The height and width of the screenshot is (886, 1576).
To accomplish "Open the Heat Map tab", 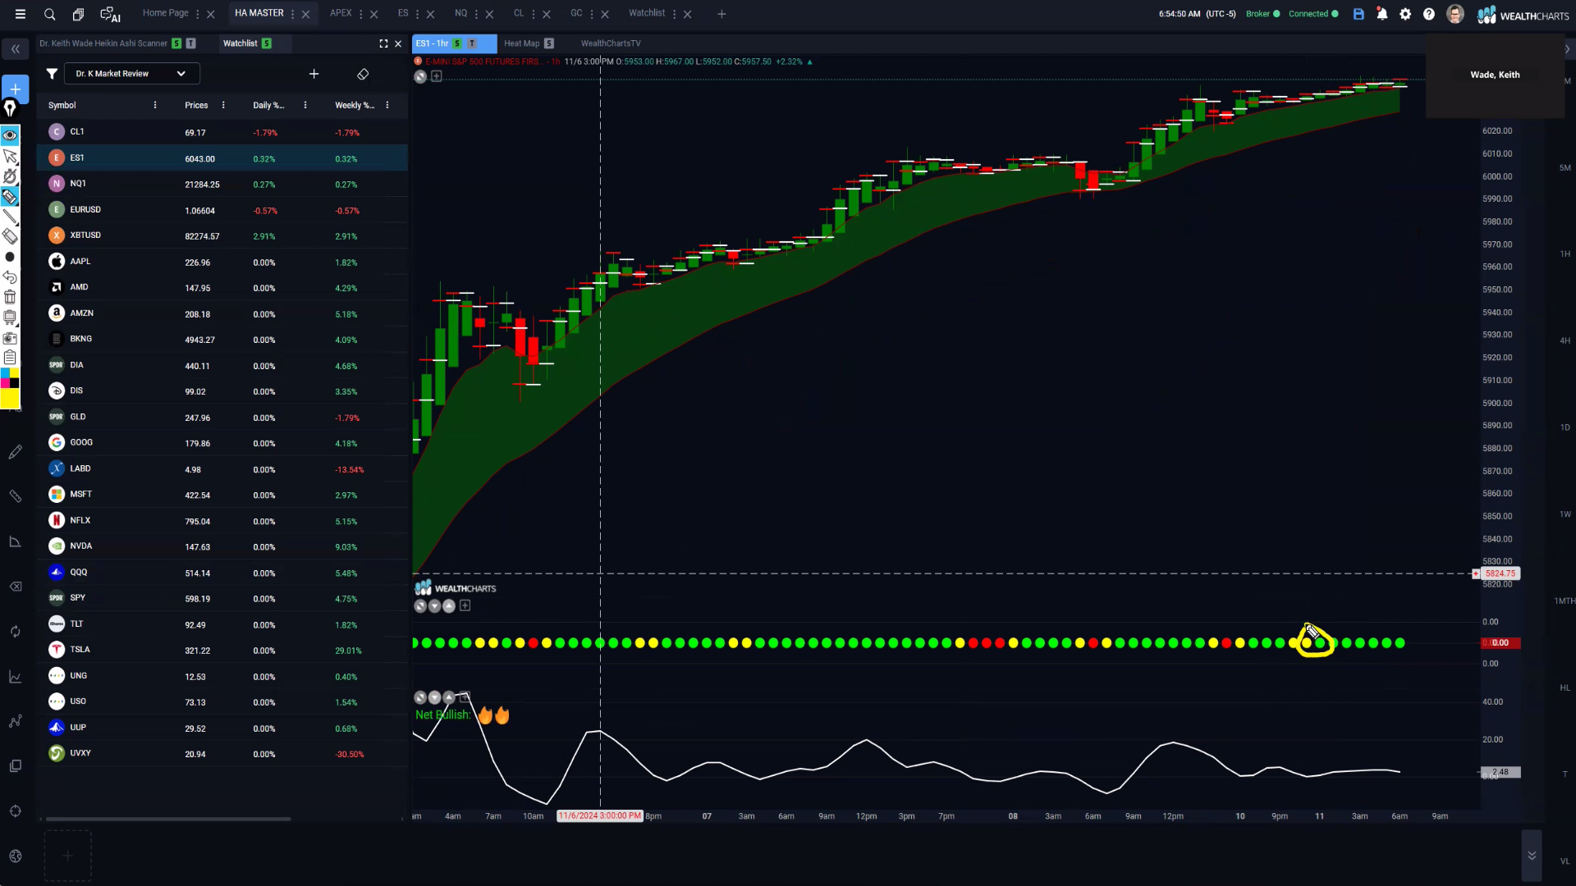I will (x=522, y=43).
